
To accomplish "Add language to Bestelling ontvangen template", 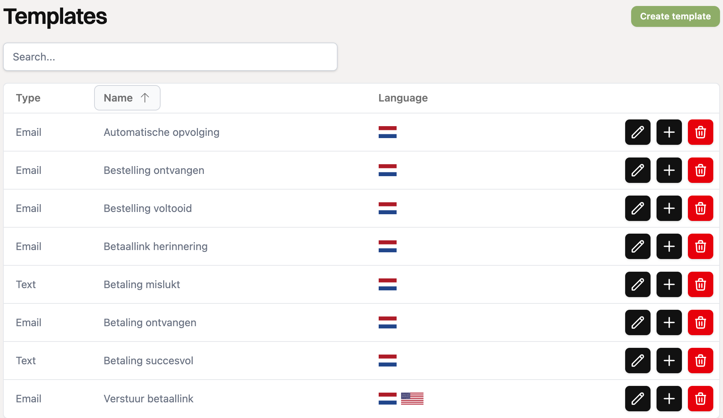I will [x=669, y=170].
